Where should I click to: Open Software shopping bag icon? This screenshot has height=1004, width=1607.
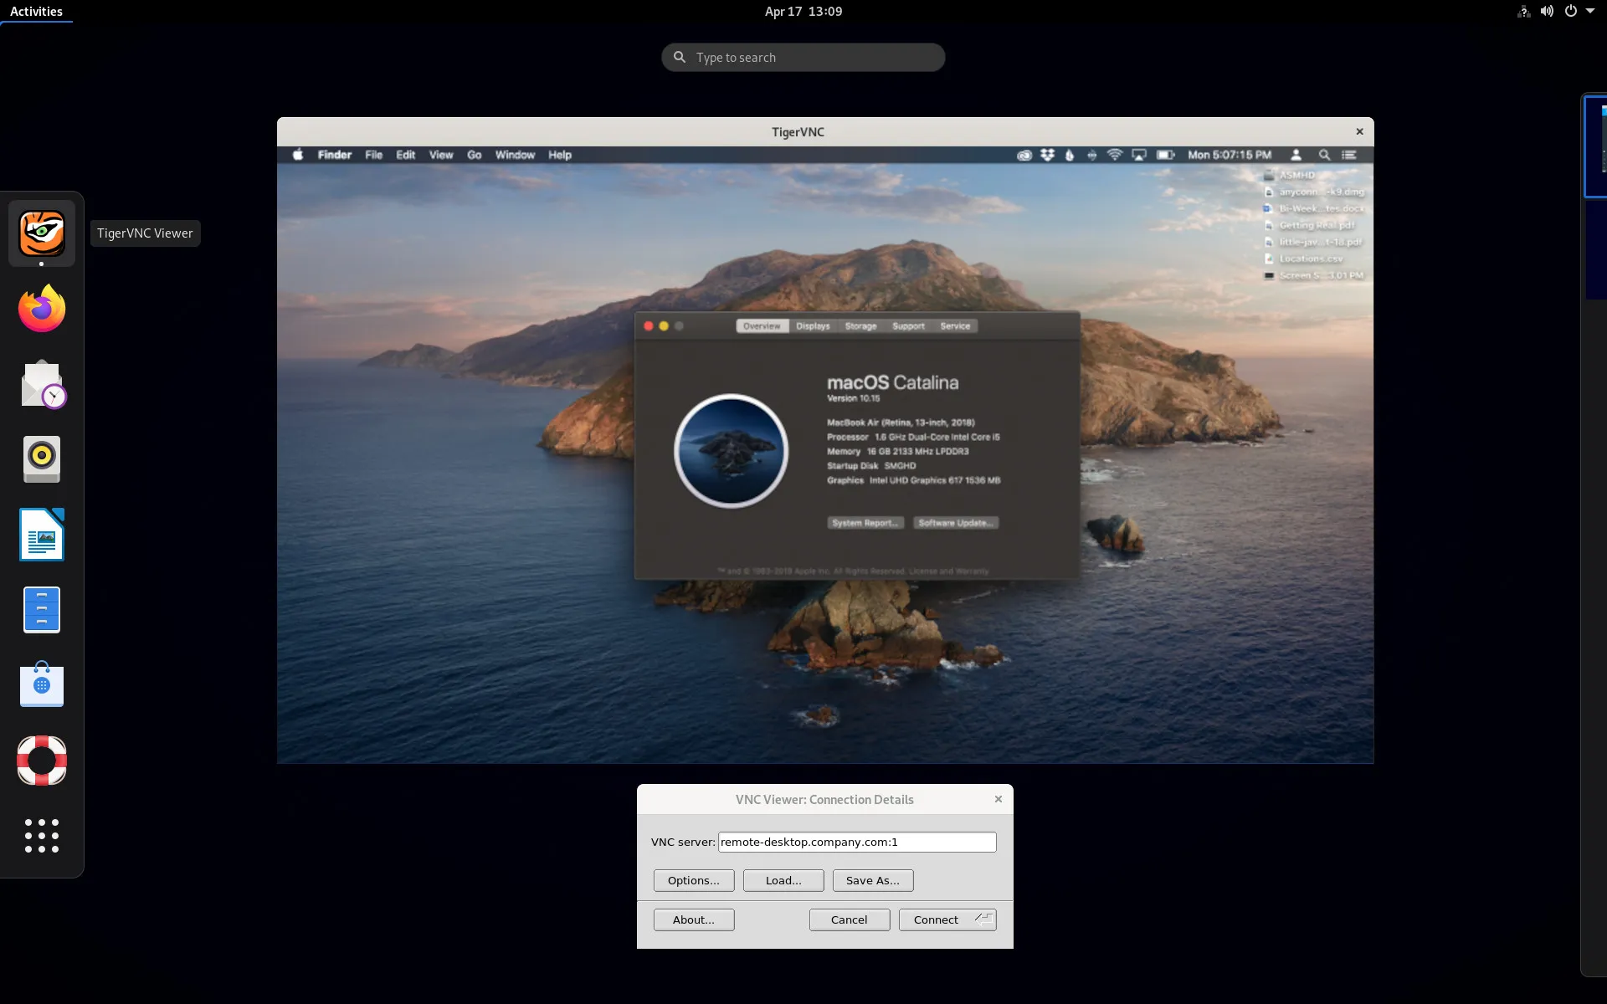point(42,684)
